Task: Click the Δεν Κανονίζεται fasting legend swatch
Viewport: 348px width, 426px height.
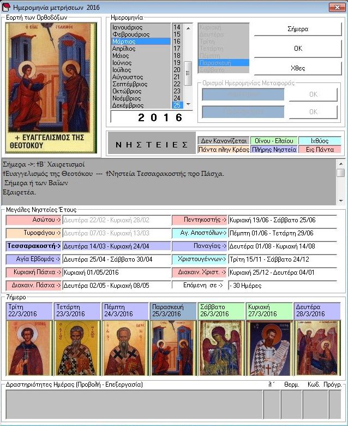Action: coord(224,141)
